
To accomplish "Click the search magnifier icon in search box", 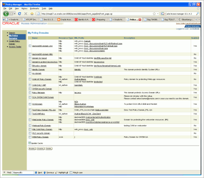I will pyautogui.click(x=197, y=14).
